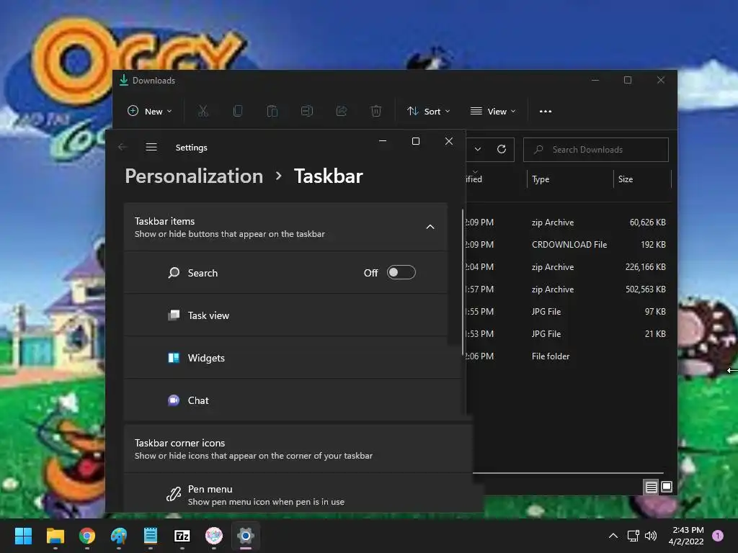
Task: Open the volume tray icon
Action: tap(651, 536)
